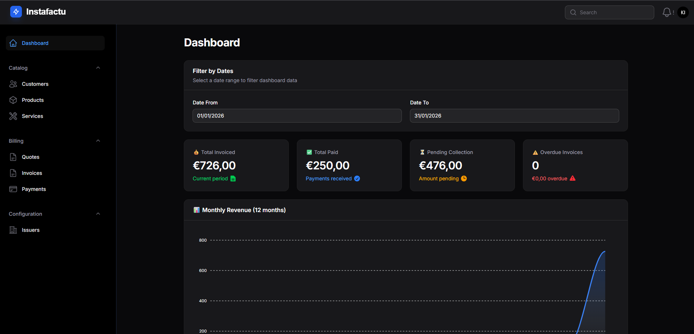The width and height of the screenshot is (694, 334).
Task: Click the Services wrench icon
Action: click(x=13, y=116)
